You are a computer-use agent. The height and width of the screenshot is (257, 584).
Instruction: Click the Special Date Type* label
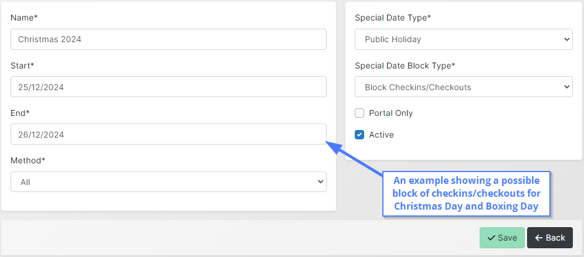click(393, 18)
